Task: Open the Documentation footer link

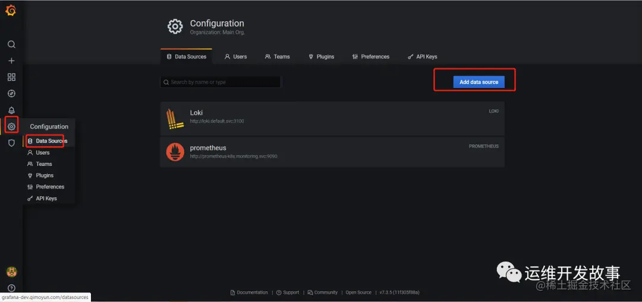Action: click(x=249, y=292)
